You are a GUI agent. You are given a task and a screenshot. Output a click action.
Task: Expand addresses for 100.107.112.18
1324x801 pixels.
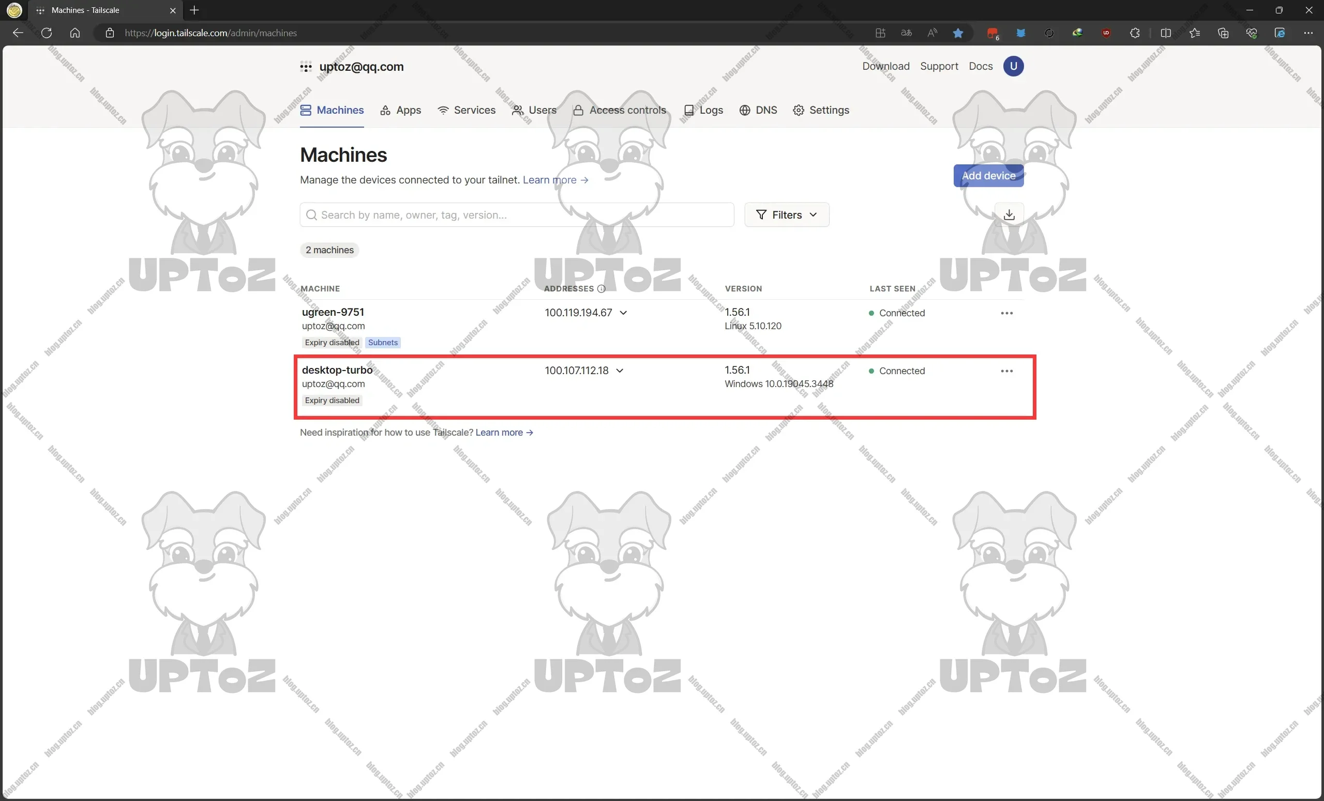[620, 371]
